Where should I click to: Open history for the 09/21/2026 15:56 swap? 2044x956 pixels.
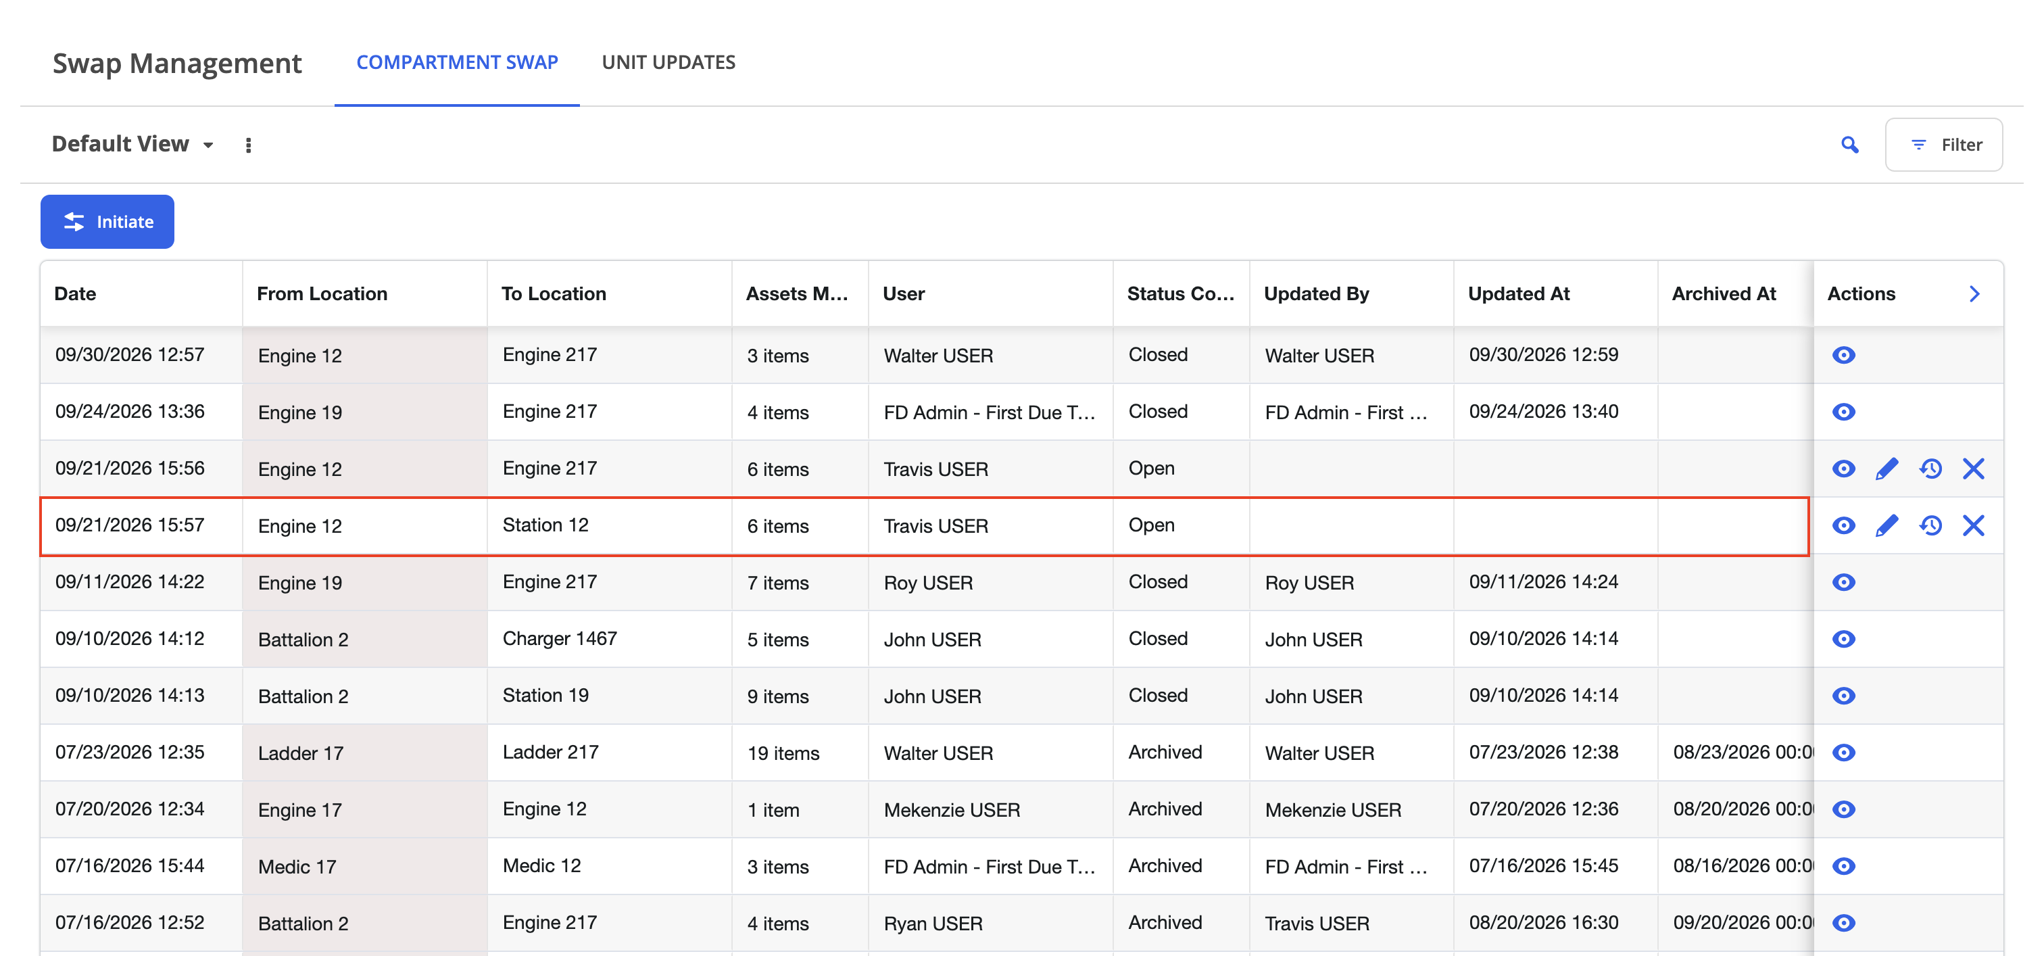1930,469
